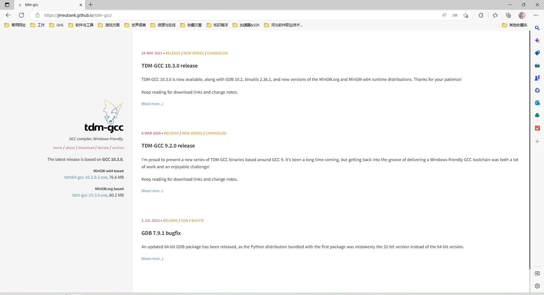Open the games chess sidebar icon
The height and width of the screenshot is (295, 544).
point(537,78)
